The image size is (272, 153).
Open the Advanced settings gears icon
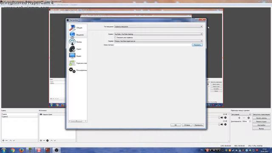tap(72, 70)
